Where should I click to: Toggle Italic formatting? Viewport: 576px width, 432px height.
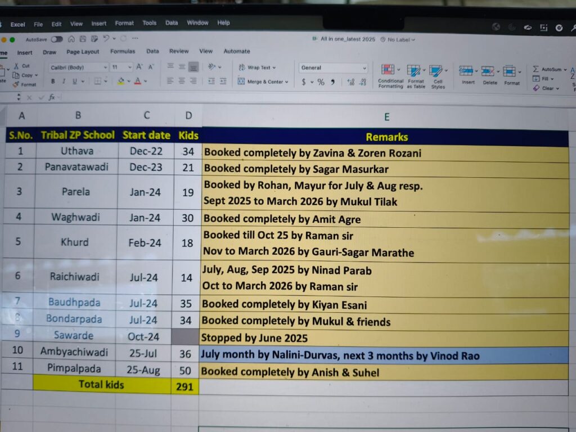click(x=64, y=82)
